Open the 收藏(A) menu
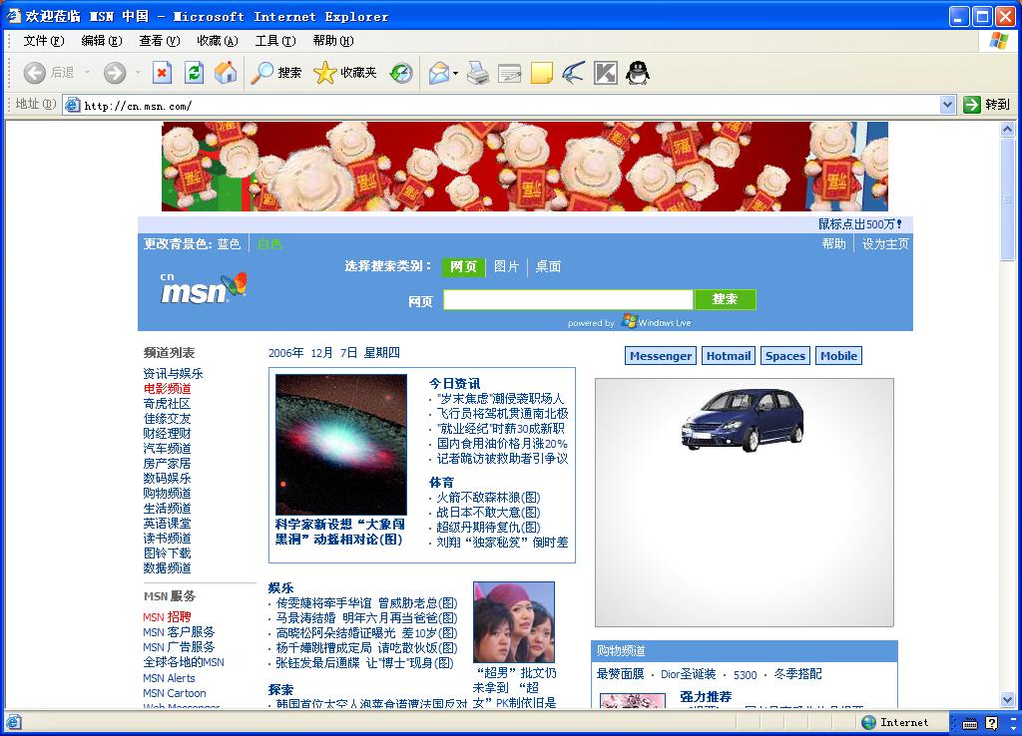 pyautogui.click(x=218, y=41)
